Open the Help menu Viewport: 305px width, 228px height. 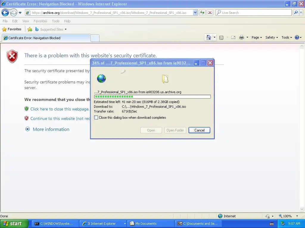67,21
